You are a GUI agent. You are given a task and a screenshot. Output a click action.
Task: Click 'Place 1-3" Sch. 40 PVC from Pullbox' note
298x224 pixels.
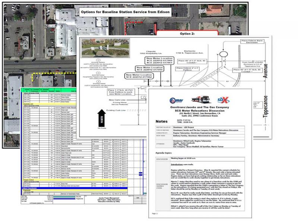tap(120, 92)
